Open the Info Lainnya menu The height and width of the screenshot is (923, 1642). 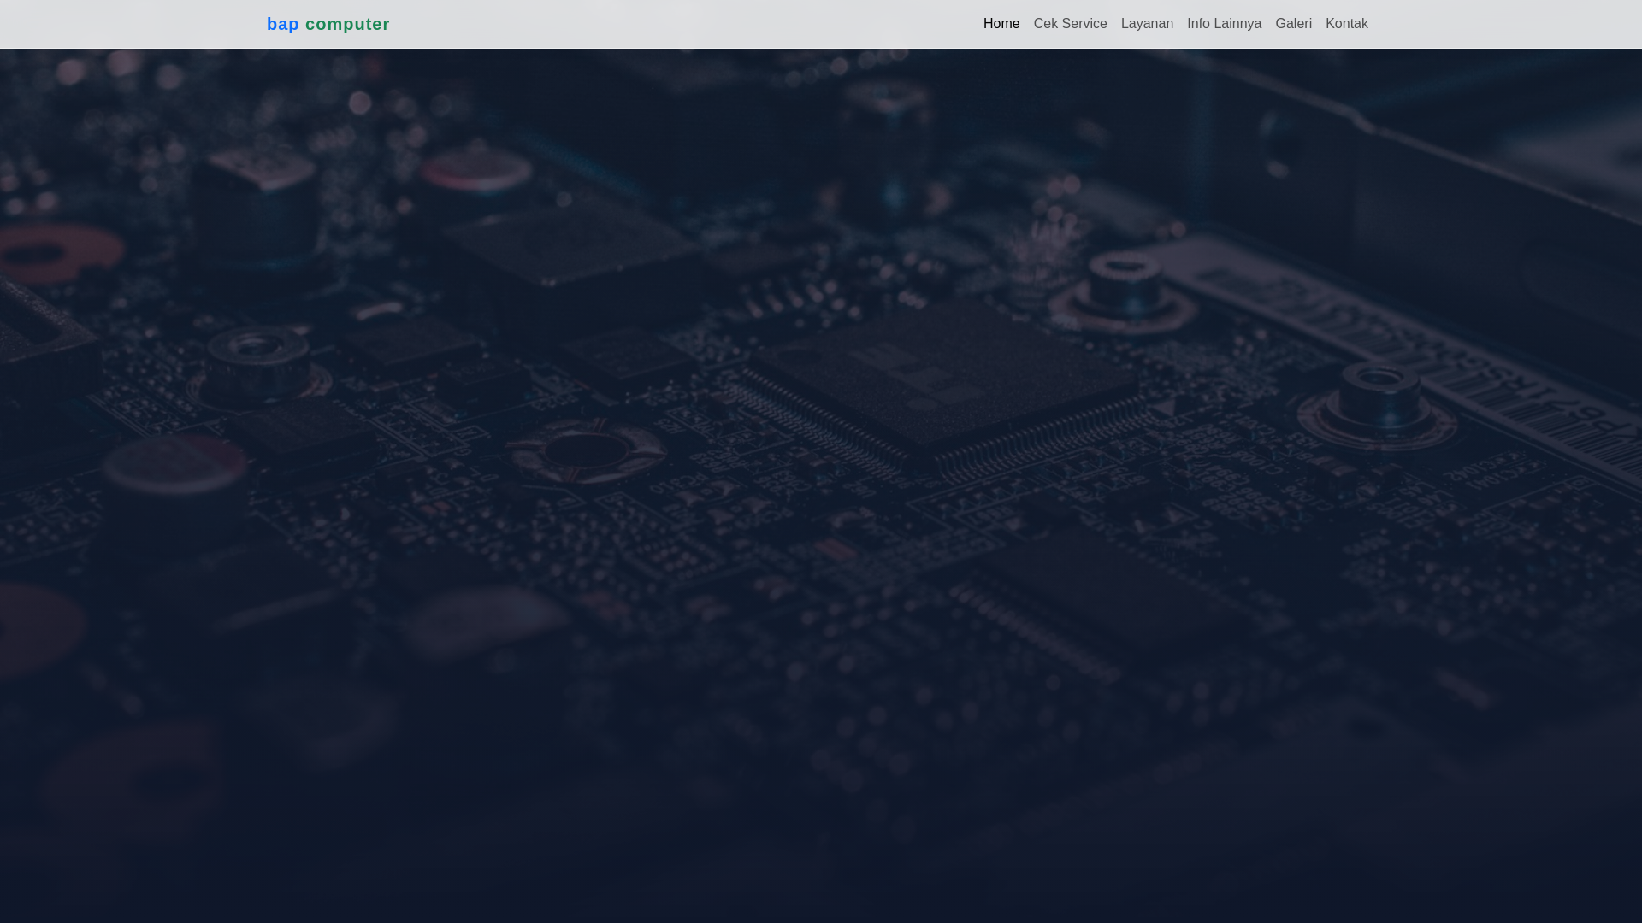1224,24
